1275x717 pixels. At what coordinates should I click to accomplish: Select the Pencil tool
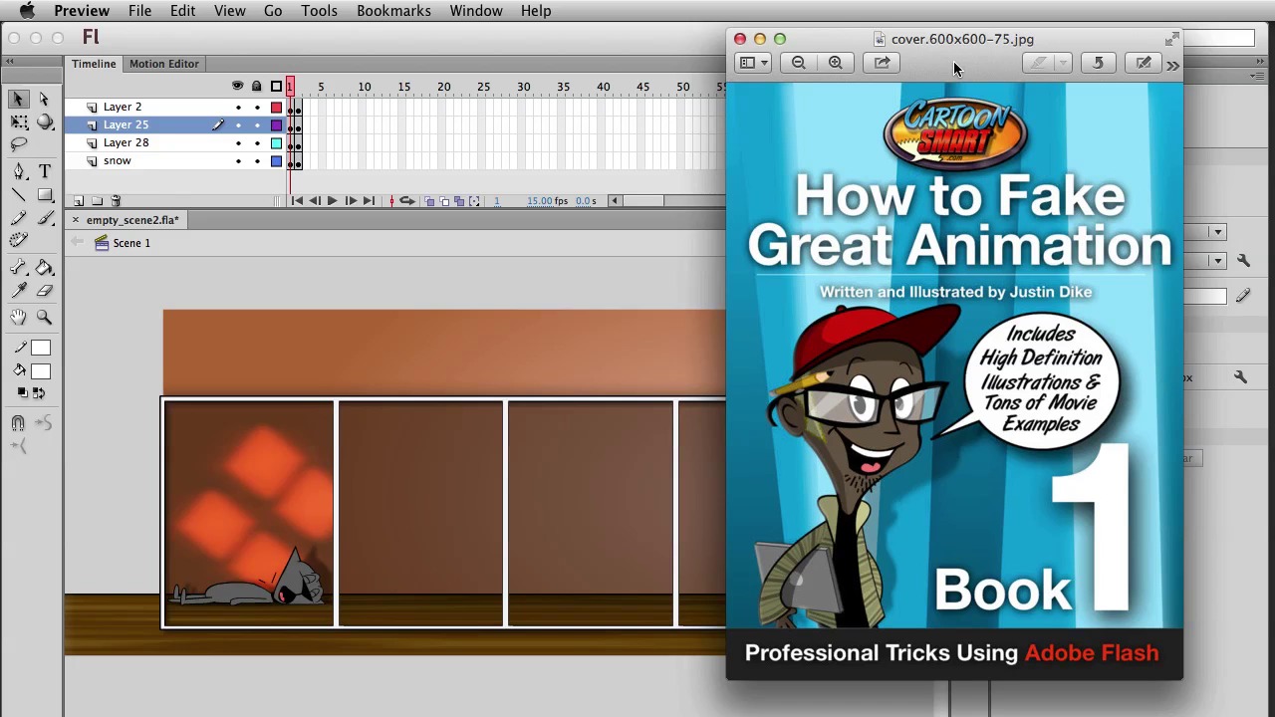coord(19,218)
